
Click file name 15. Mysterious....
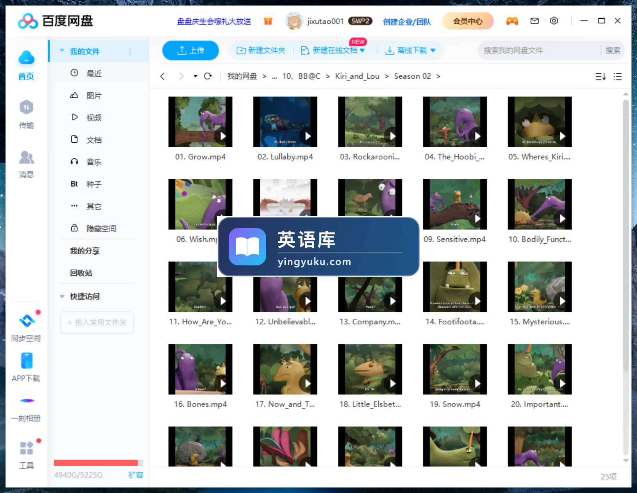[540, 322]
